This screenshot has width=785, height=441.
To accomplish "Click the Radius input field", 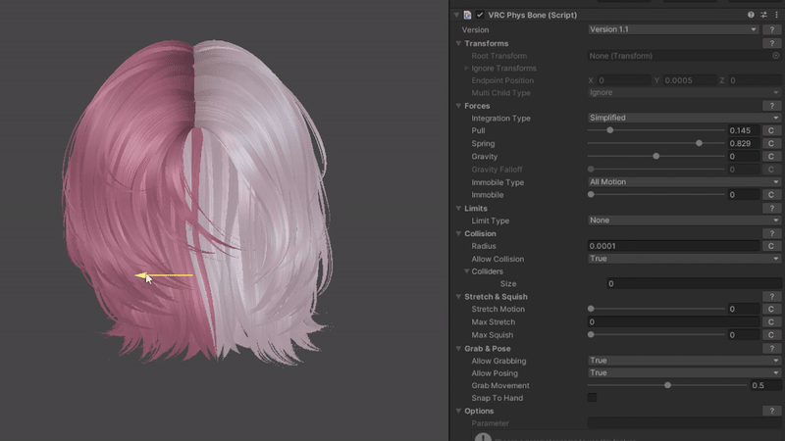I will [x=672, y=246].
